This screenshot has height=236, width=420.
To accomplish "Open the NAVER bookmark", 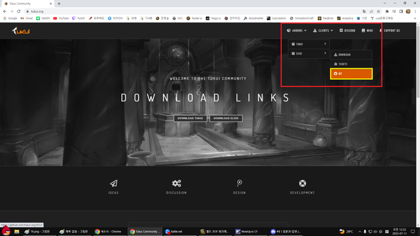I will pos(43,18).
